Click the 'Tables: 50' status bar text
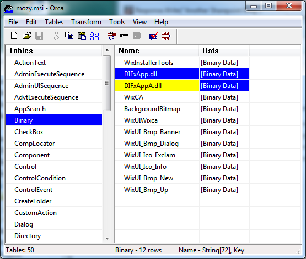Image resolution: width=306 pixels, height=259 pixels. pos(20,250)
